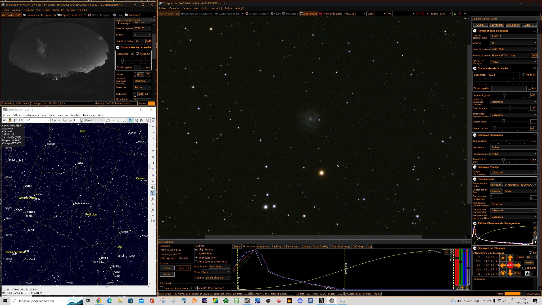Step time forward in Cartes du Ciel
The image size is (542, 305).
point(70,120)
